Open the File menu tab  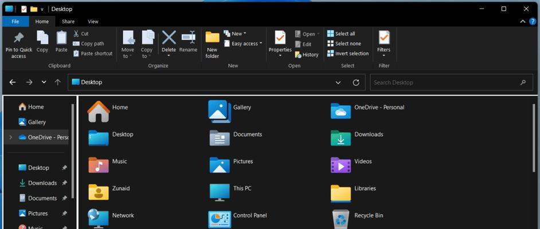(x=15, y=21)
